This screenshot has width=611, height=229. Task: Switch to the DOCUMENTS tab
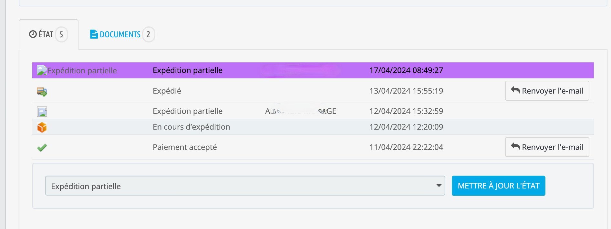click(120, 34)
